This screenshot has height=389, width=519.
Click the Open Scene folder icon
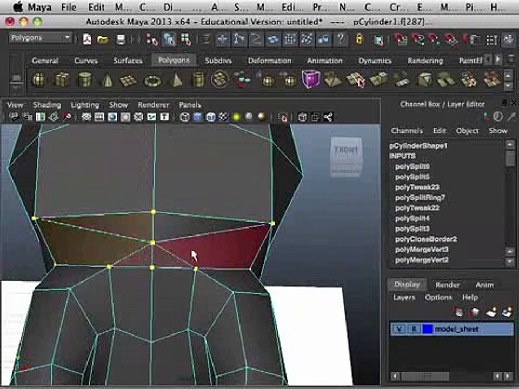pos(103,39)
